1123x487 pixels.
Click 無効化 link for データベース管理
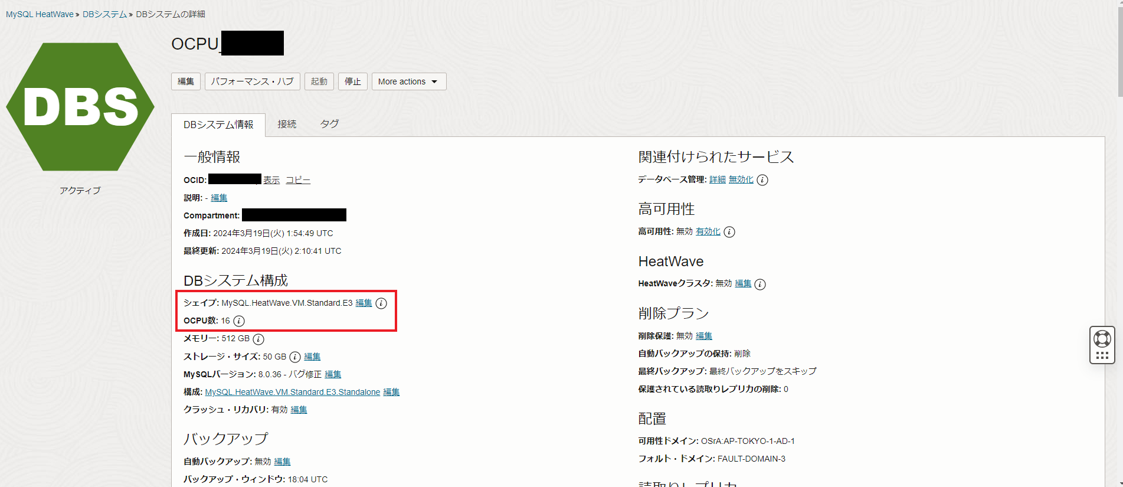point(741,179)
